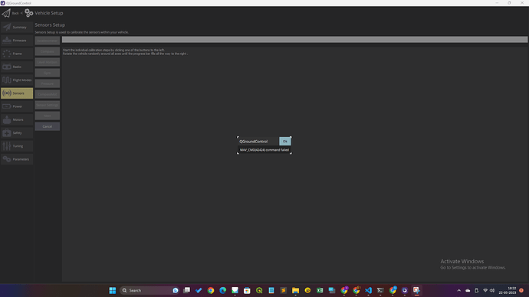Click Ok in the QGroundControl dialog
529x297 pixels.
284,142
